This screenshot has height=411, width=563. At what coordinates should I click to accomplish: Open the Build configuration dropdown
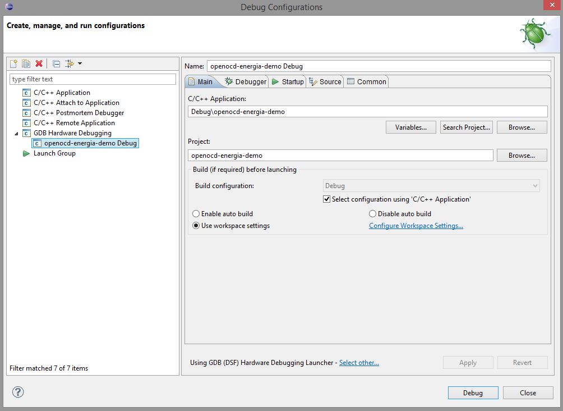tap(431, 186)
